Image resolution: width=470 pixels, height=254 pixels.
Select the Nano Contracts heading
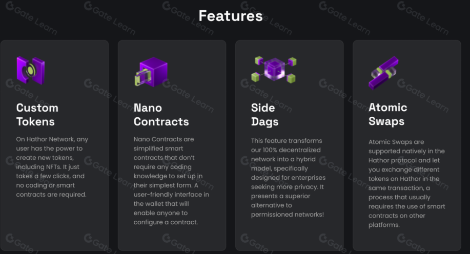pyautogui.click(x=161, y=115)
